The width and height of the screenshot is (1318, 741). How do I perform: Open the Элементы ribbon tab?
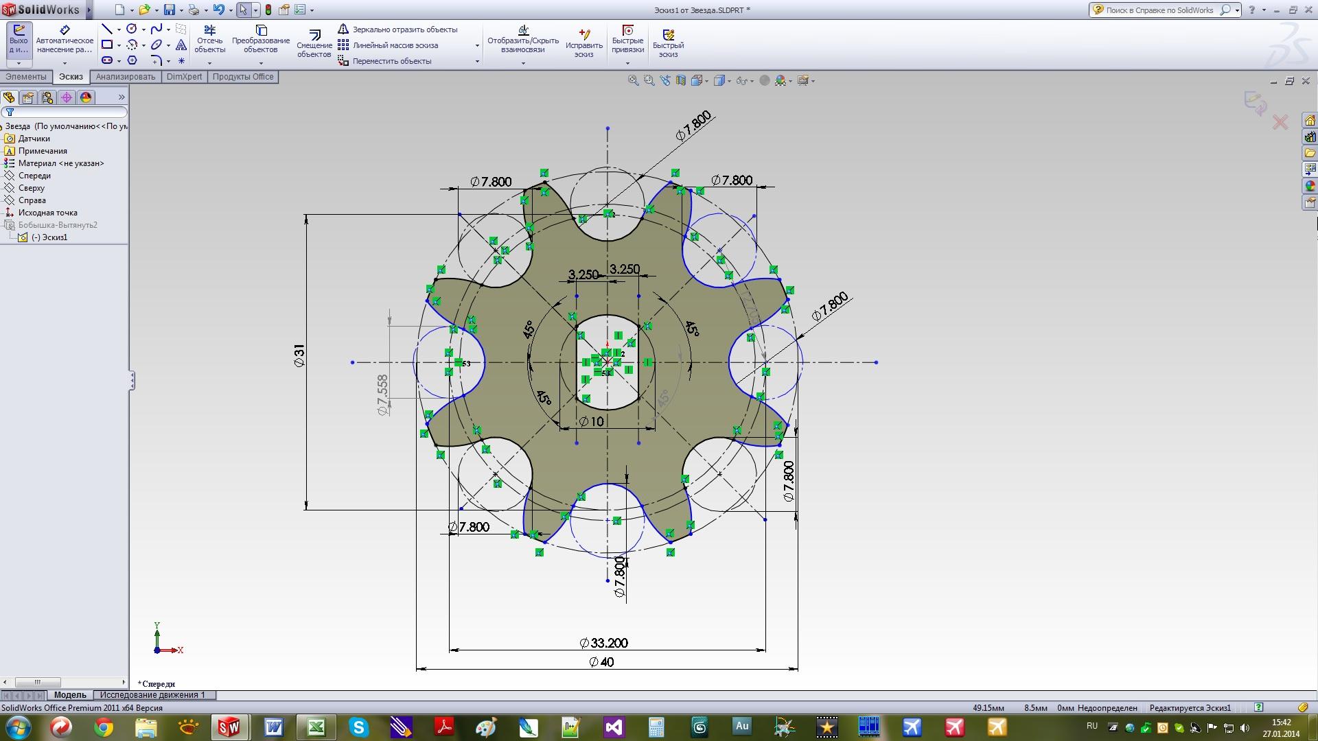(x=26, y=77)
